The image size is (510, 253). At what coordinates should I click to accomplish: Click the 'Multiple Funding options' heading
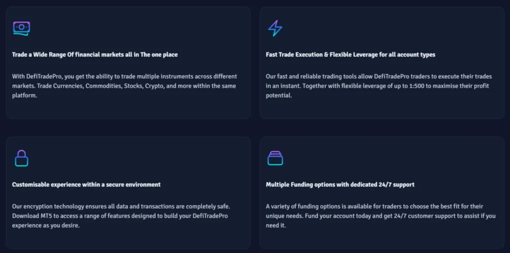(340, 184)
